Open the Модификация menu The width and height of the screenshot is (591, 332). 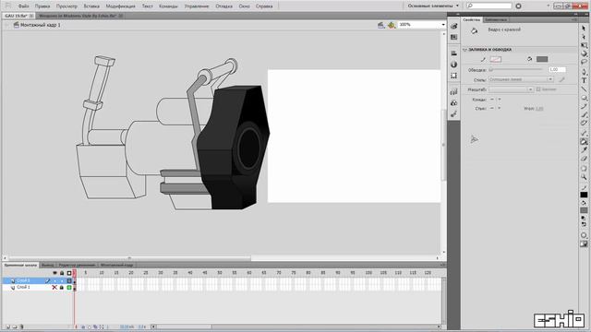click(120, 6)
